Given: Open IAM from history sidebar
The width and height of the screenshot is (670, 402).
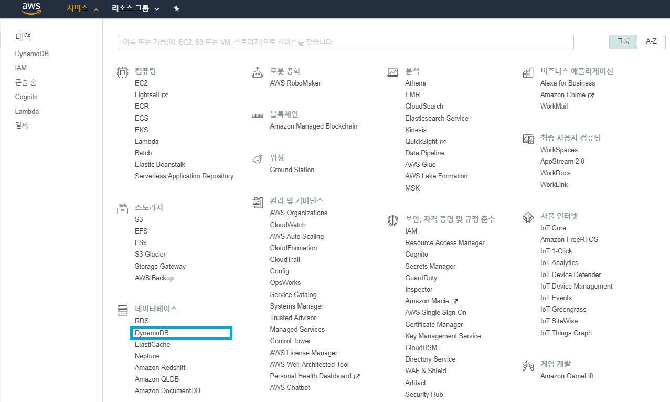Looking at the screenshot, I should 21,68.
